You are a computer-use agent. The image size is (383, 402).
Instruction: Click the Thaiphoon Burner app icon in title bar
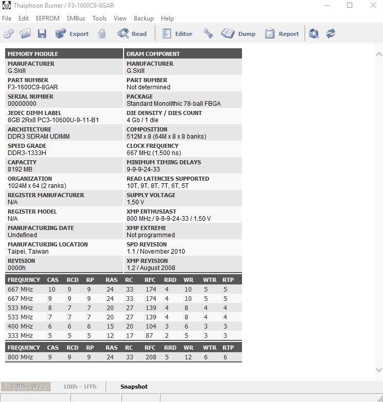6,5
